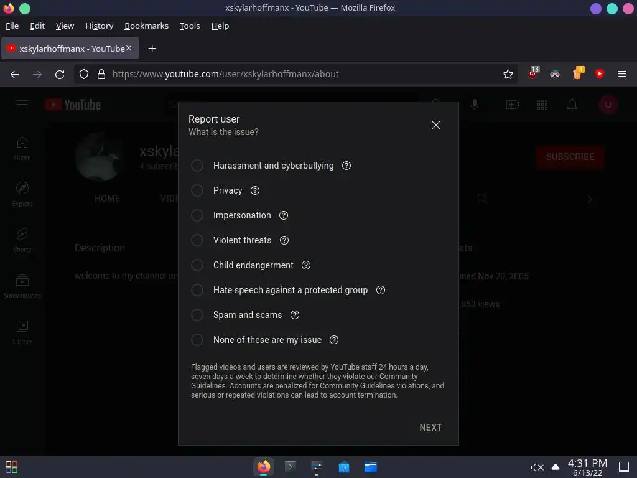
Task: Show help for None of these option
Action: pos(334,340)
